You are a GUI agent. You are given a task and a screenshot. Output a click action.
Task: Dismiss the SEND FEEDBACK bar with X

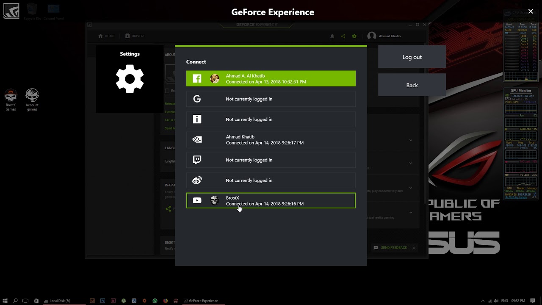point(414,248)
